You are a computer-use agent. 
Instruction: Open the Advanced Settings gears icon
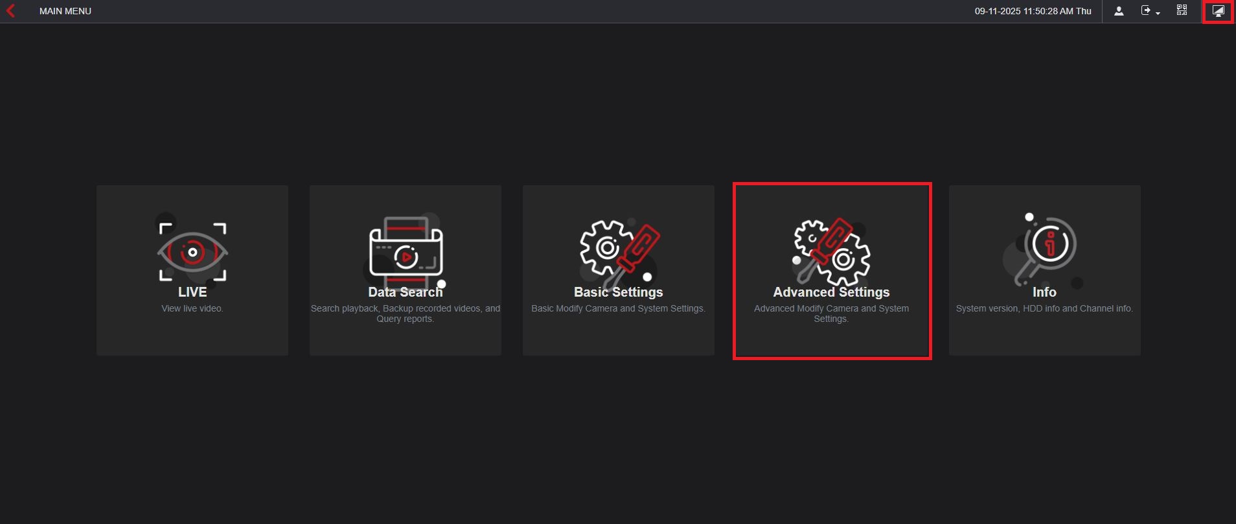(x=832, y=251)
